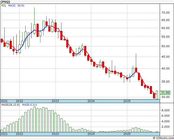Click the 8.000 MACD axis label

(166, 111)
